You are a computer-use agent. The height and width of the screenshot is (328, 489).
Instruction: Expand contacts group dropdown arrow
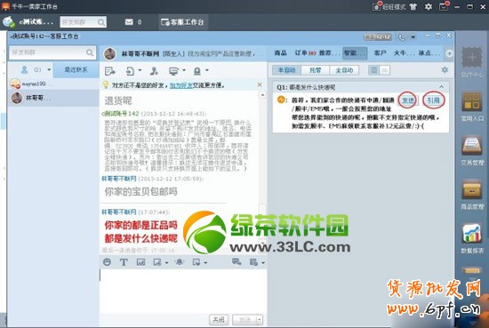coord(49,70)
